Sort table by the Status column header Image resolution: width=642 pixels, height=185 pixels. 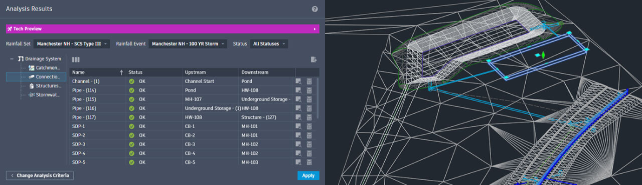[x=153, y=72]
